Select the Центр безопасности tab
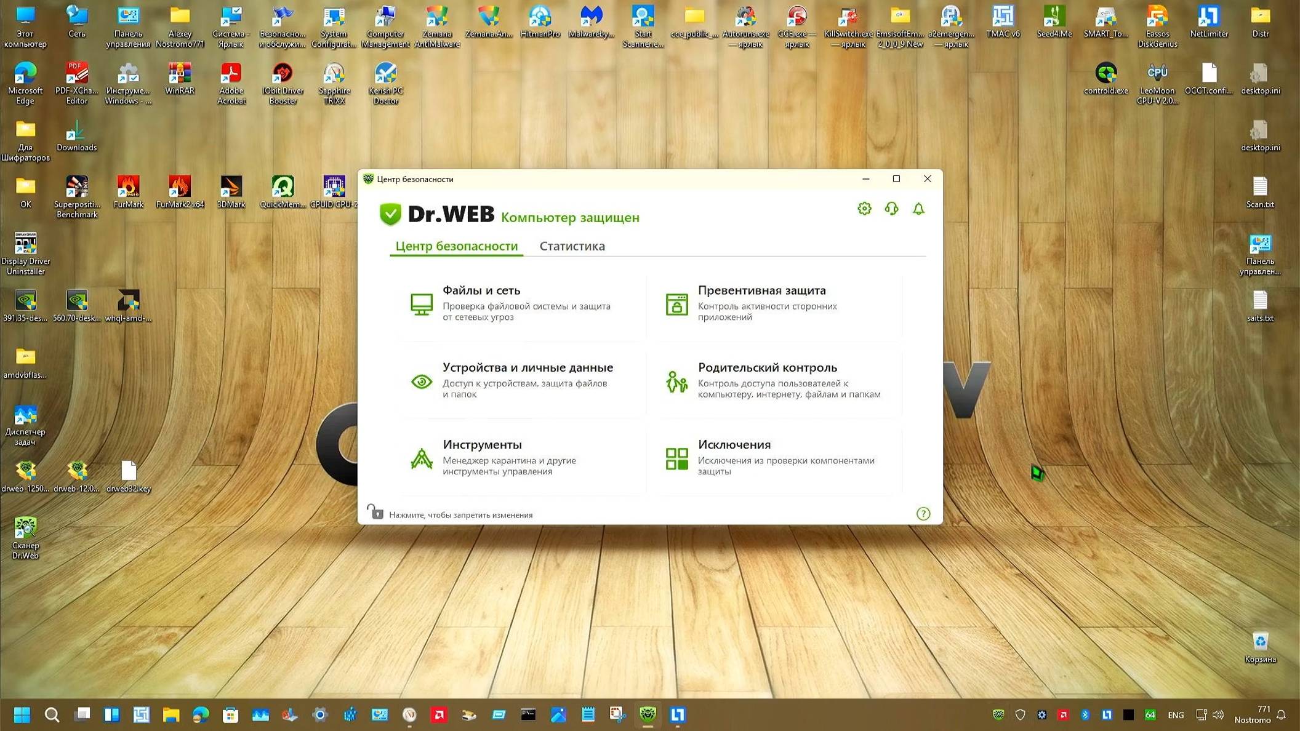The width and height of the screenshot is (1300, 731). (x=456, y=246)
